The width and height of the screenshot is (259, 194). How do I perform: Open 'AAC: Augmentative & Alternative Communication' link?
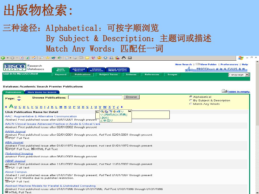tap(41, 116)
